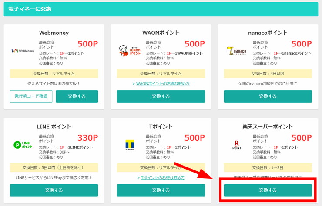Click the T-POINT logo icon
This screenshot has height=206, width=322.
tap(130, 145)
